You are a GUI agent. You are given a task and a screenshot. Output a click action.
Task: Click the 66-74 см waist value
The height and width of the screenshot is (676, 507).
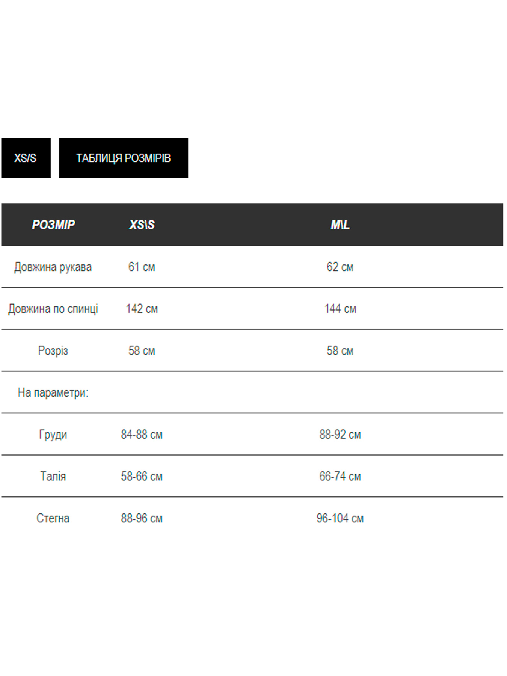(340, 477)
